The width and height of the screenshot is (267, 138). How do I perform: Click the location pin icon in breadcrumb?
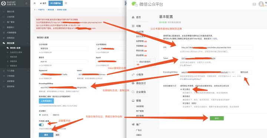[35, 10]
